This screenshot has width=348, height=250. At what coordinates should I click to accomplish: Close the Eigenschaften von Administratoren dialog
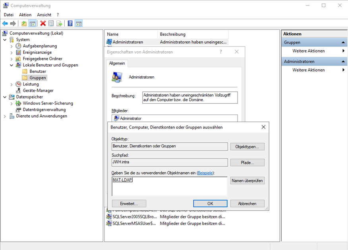[x=237, y=52]
